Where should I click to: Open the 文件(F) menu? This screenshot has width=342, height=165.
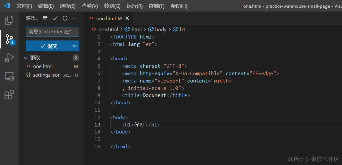click(x=24, y=6)
